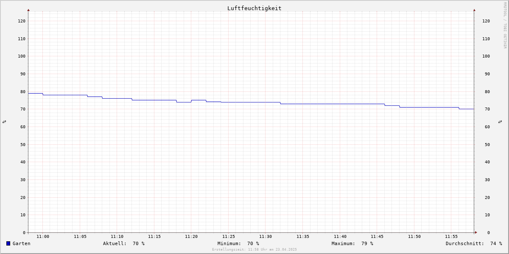This screenshot has width=509, height=254.
Task: Click the 11:35 time axis label
Action: tap(303, 237)
